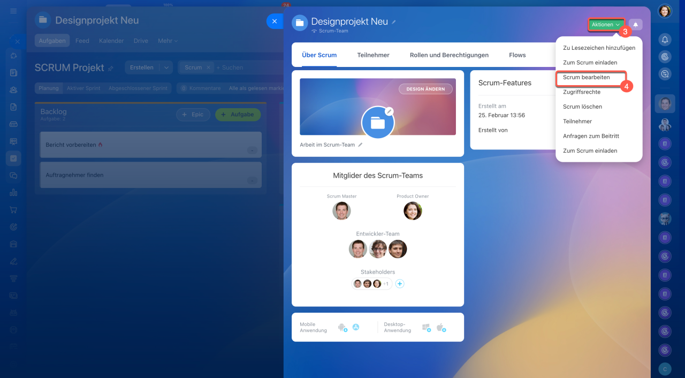Open the Scrum Master's profile photo

point(341,211)
